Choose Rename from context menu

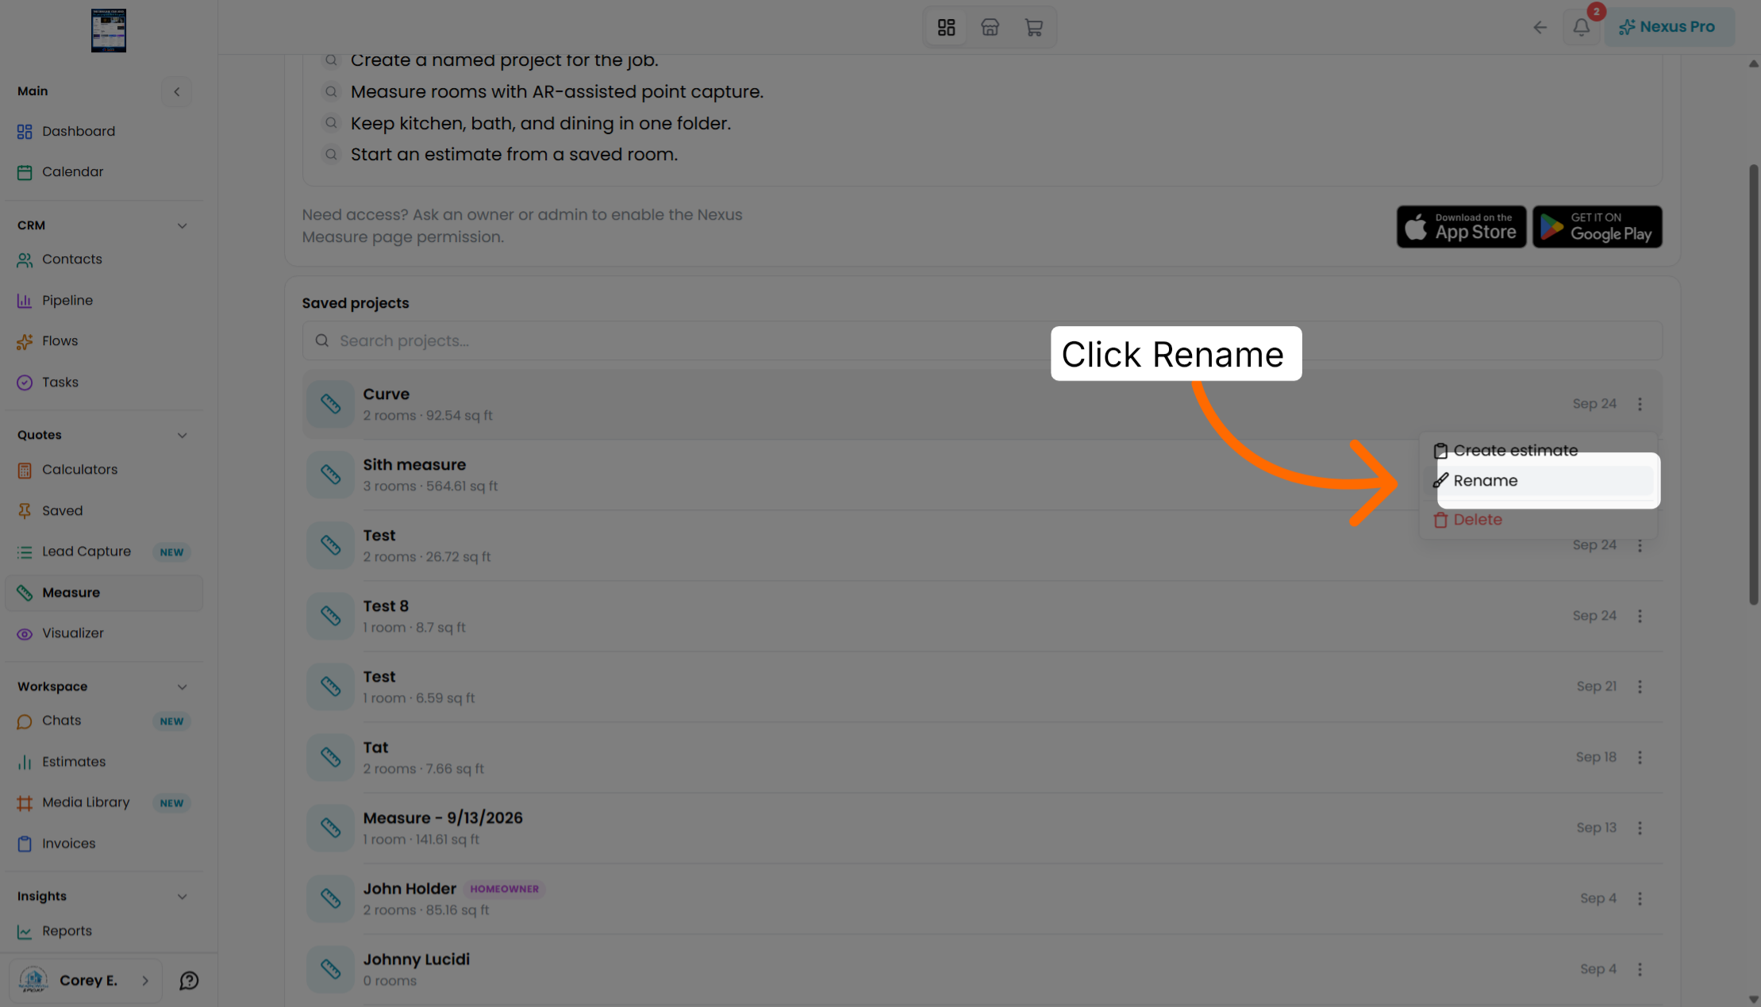pyautogui.click(x=1538, y=481)
